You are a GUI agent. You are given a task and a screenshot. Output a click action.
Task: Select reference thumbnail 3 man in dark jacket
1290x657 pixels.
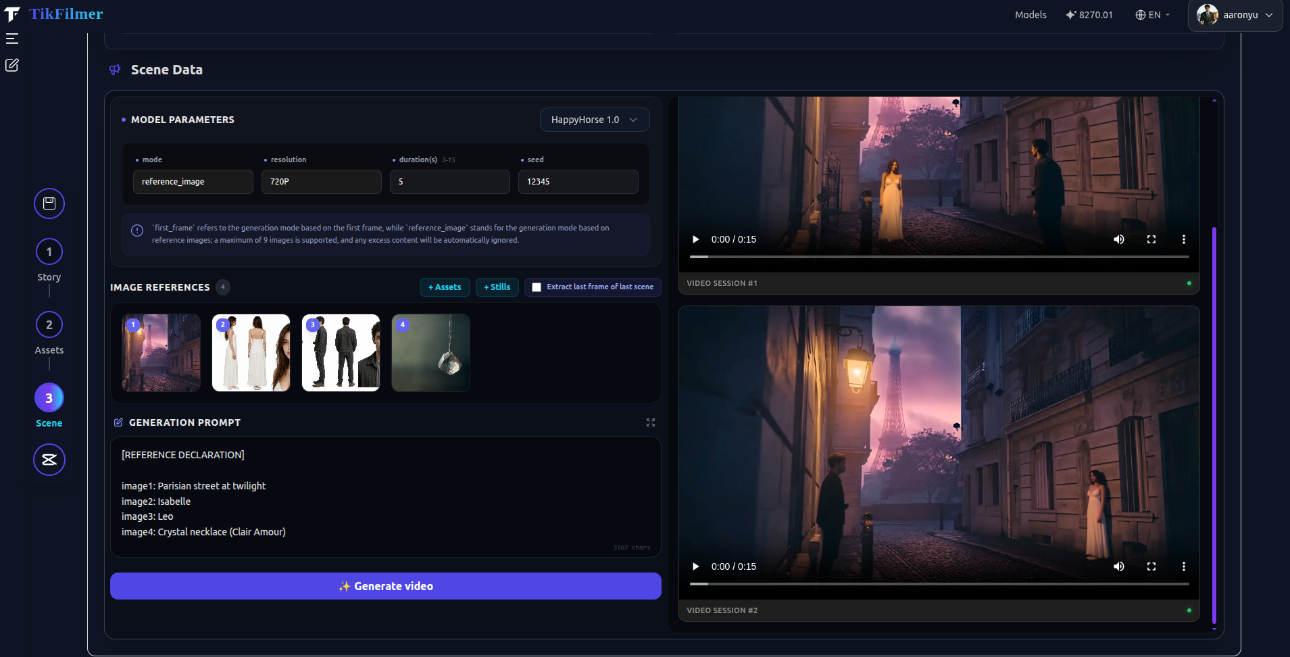341,353
